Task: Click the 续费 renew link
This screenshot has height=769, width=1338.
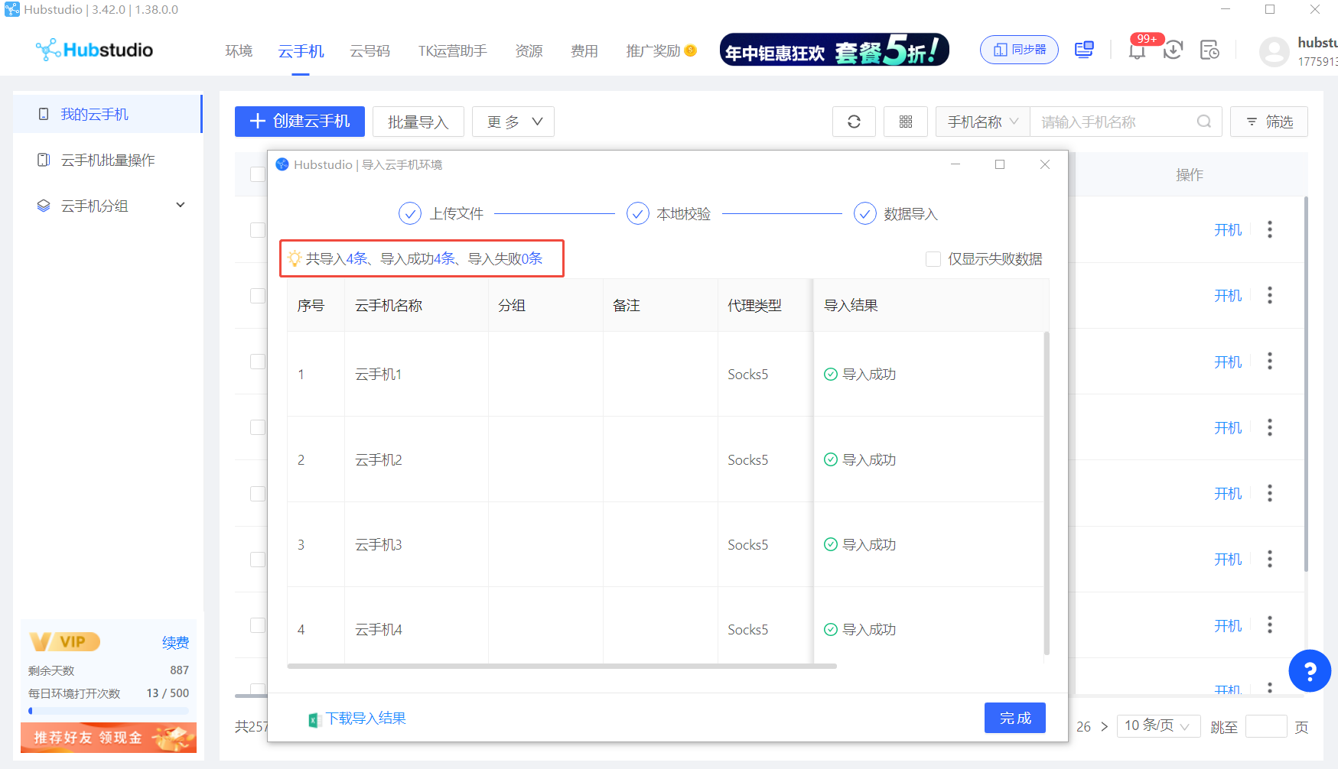Action: click(x=176, y=642)
